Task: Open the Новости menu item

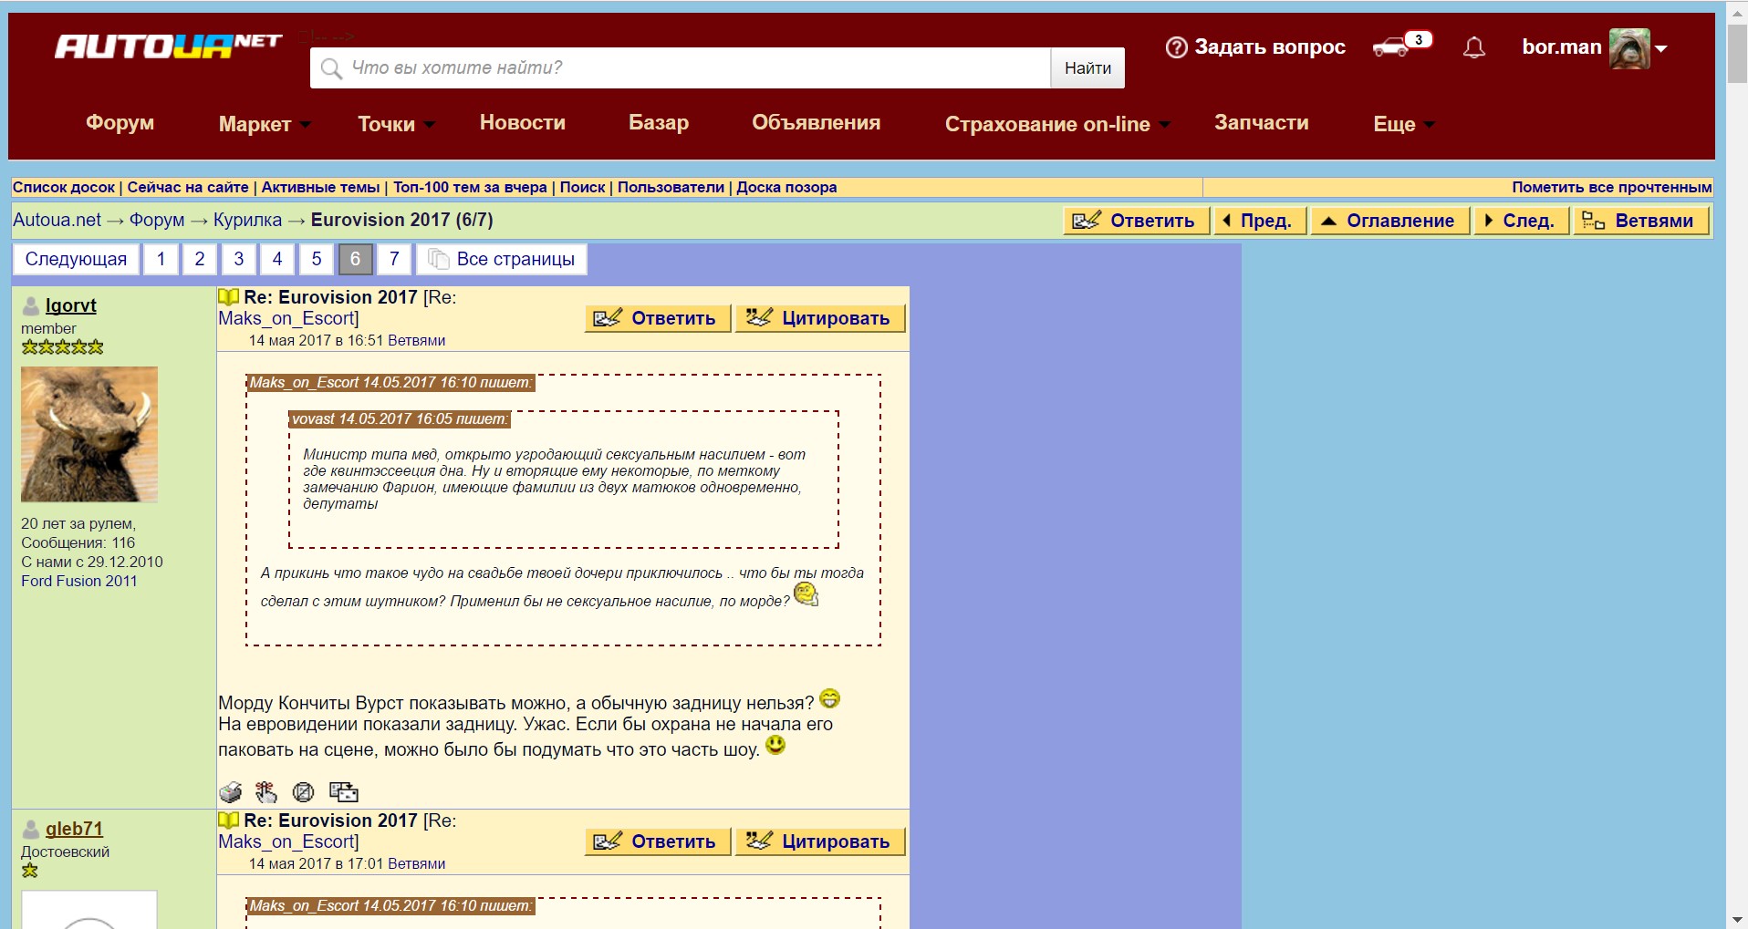Action: point(522,123)
